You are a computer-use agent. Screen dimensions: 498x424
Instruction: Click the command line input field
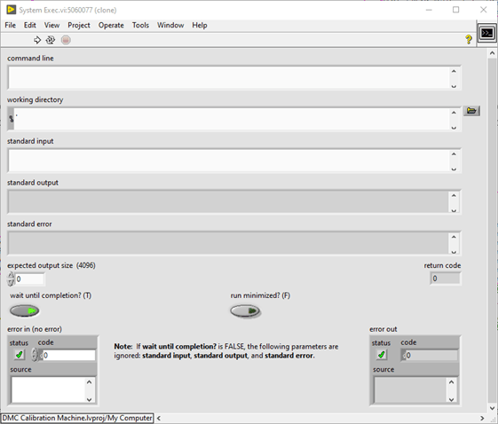tap(229, 78)
